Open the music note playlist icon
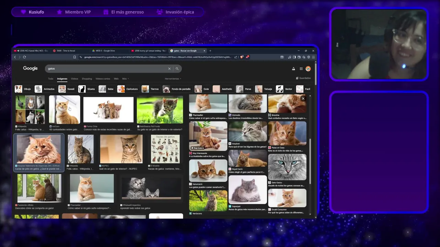This screenshot has width=440, height=247. pos(289,57)
